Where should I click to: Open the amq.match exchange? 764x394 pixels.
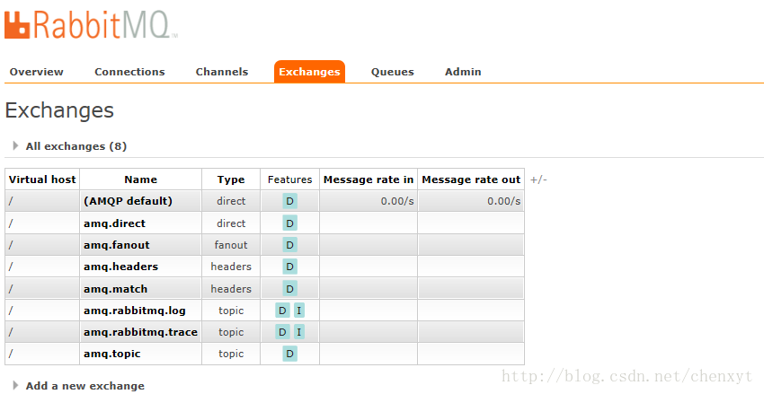tap(115, 289)
